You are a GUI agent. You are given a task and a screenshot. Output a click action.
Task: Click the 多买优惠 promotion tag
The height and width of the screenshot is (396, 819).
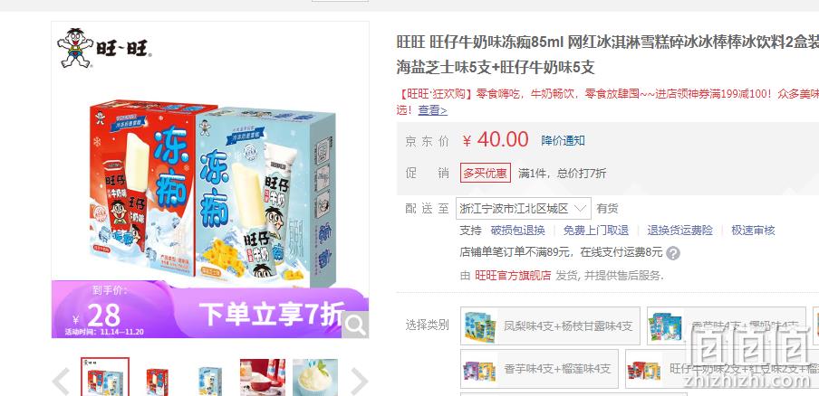pyautogui.click(x=486, y=173)
